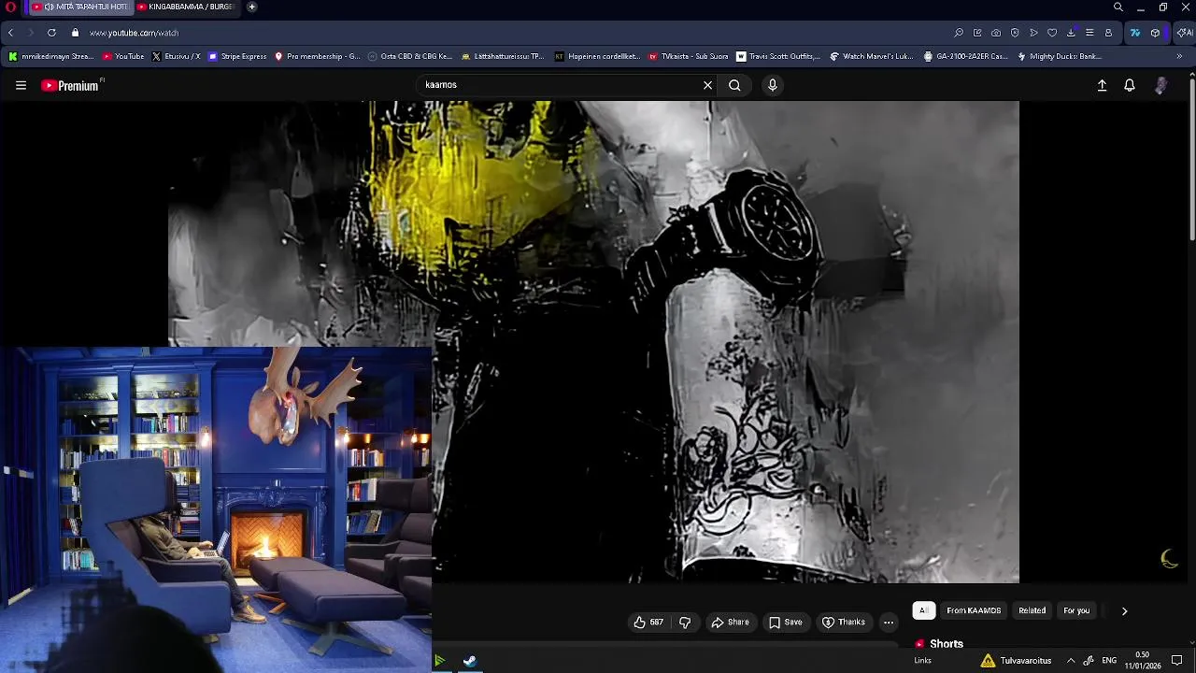The image size is (1196, 673).
Task: Open the Pro membership bookmark
Action: tap(317, 56)
